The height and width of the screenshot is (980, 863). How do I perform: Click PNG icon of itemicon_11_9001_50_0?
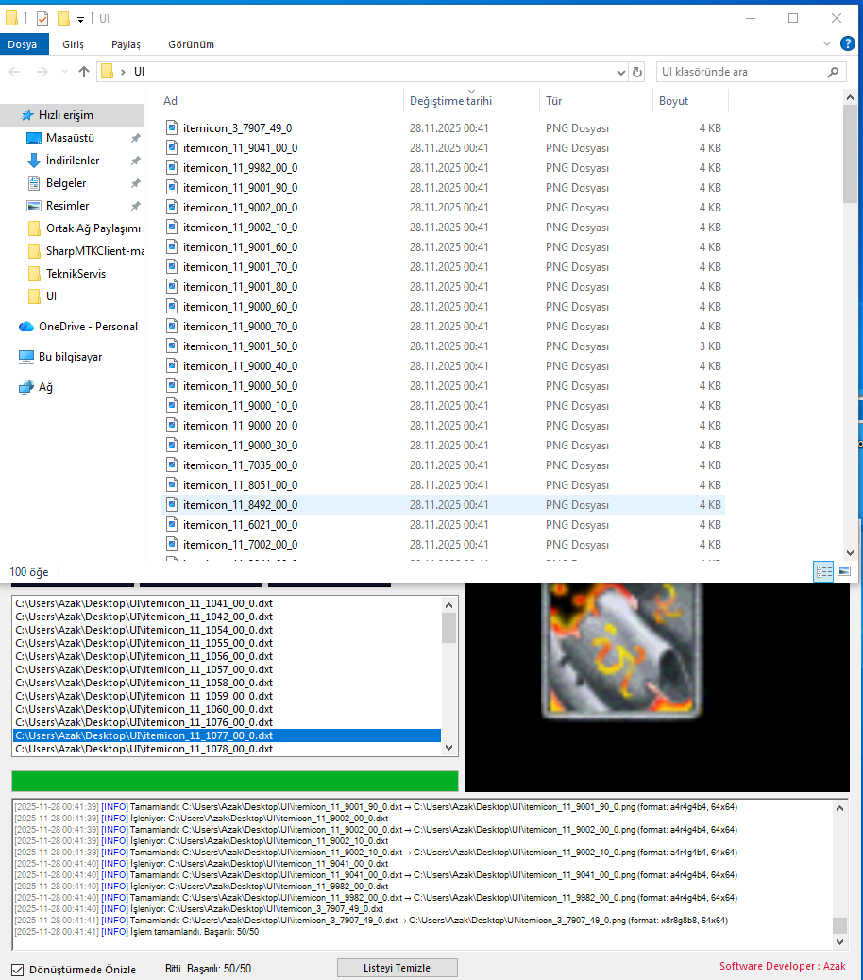click(172, 346)
